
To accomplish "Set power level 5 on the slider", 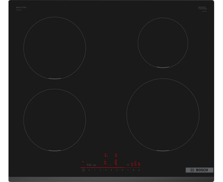I will click(117, 170).
